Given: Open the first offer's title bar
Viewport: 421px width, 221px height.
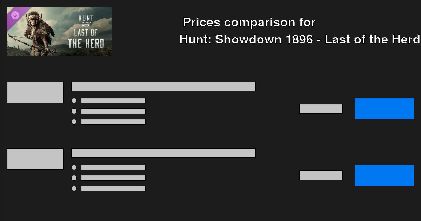Looking at the screenshot, I should point(163,86).
